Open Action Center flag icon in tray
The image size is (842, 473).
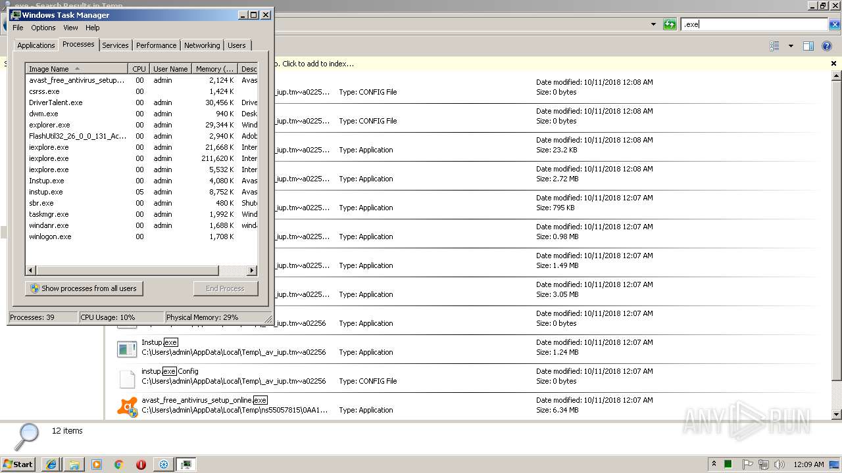click(748, 464)
